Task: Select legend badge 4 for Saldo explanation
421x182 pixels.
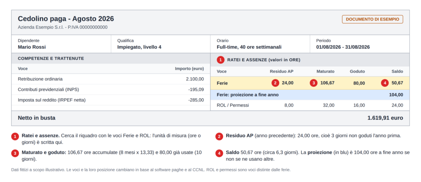Action: 219,153
